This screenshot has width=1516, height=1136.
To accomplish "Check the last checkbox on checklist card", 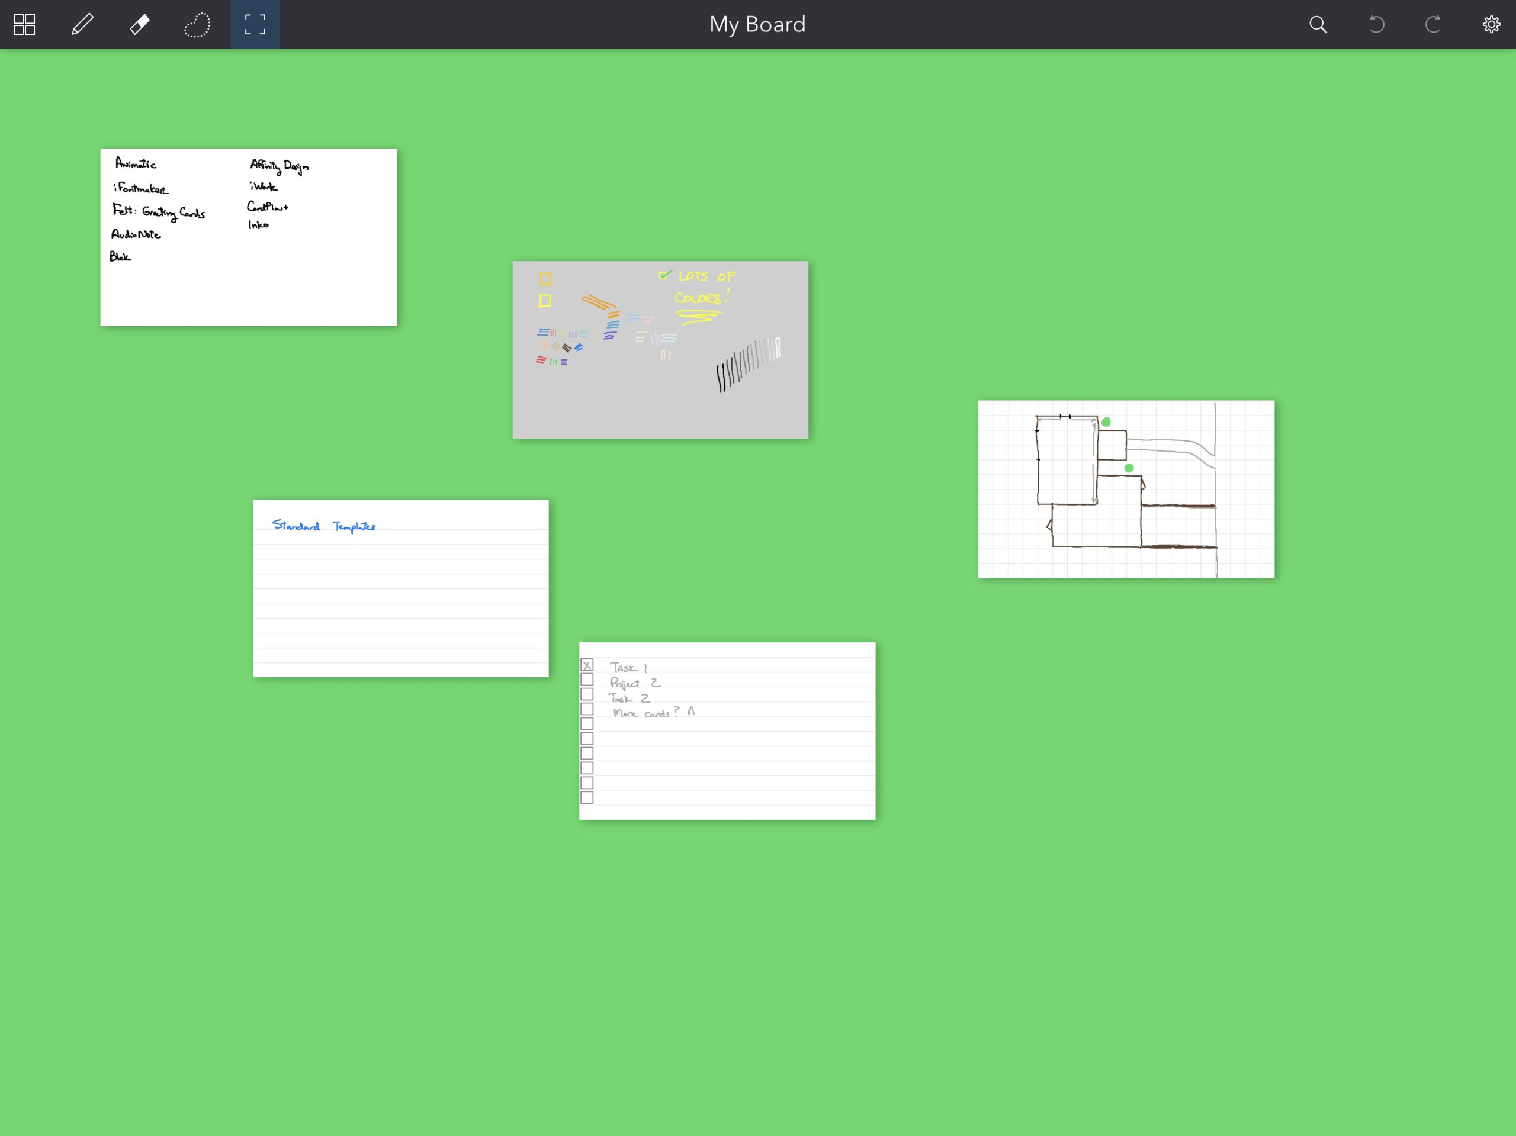I will click(x=587, y=797).
